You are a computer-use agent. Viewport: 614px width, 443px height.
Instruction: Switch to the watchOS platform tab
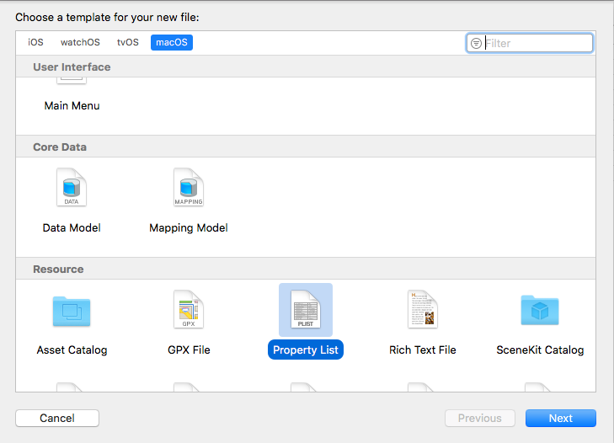[x=80, y=42]
